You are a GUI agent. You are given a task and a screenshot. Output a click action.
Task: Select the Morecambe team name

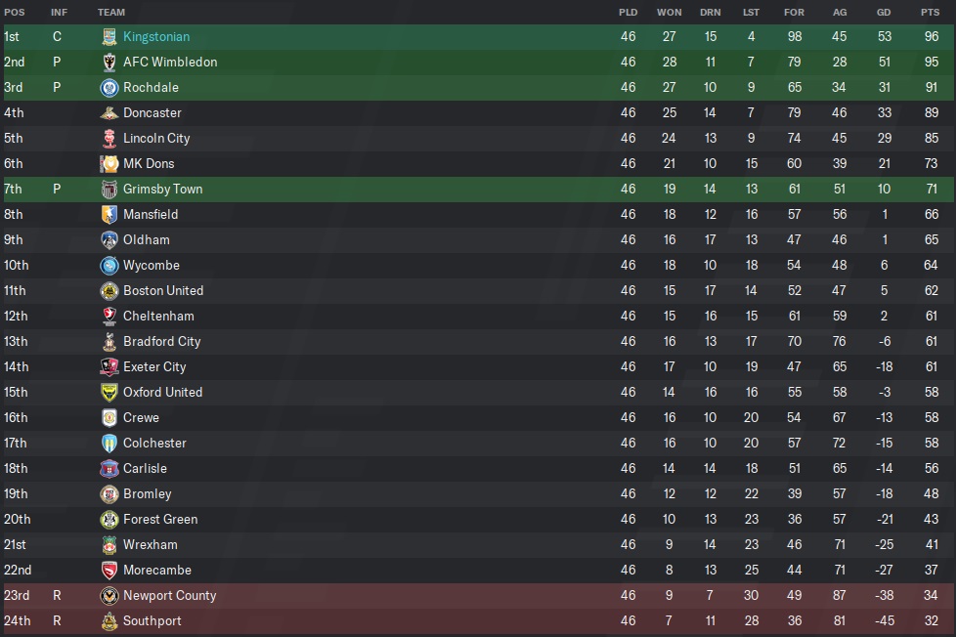click(156, 571)
